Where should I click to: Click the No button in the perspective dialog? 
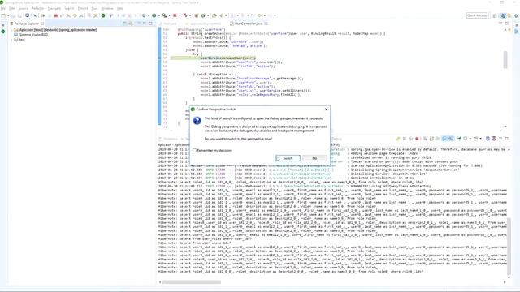coord(314,158)
